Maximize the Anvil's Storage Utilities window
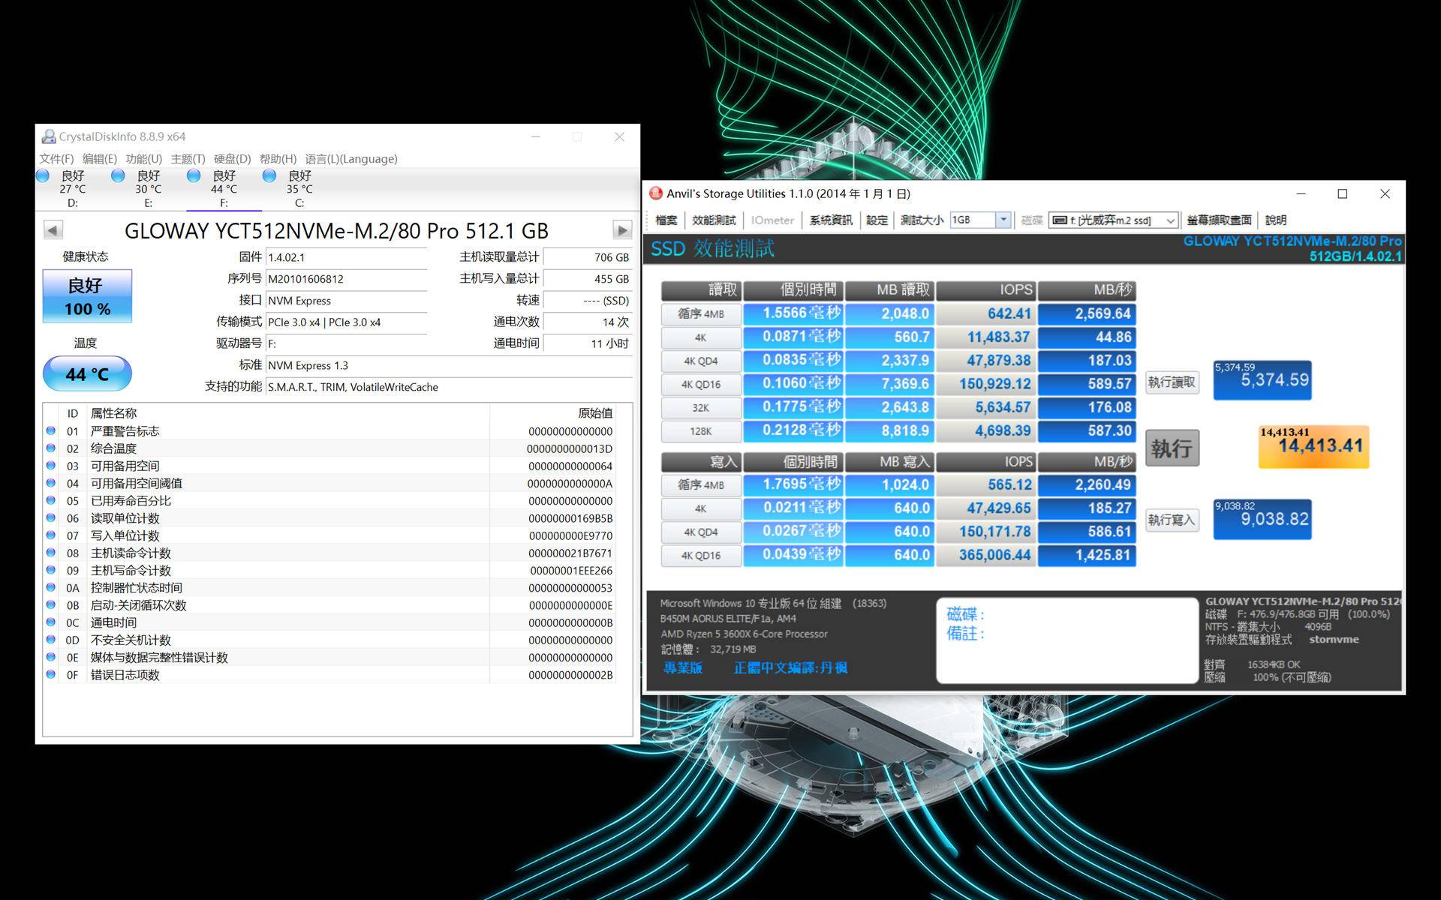The width and height of the screenshot is (1441, 900). click(1343, 193)
